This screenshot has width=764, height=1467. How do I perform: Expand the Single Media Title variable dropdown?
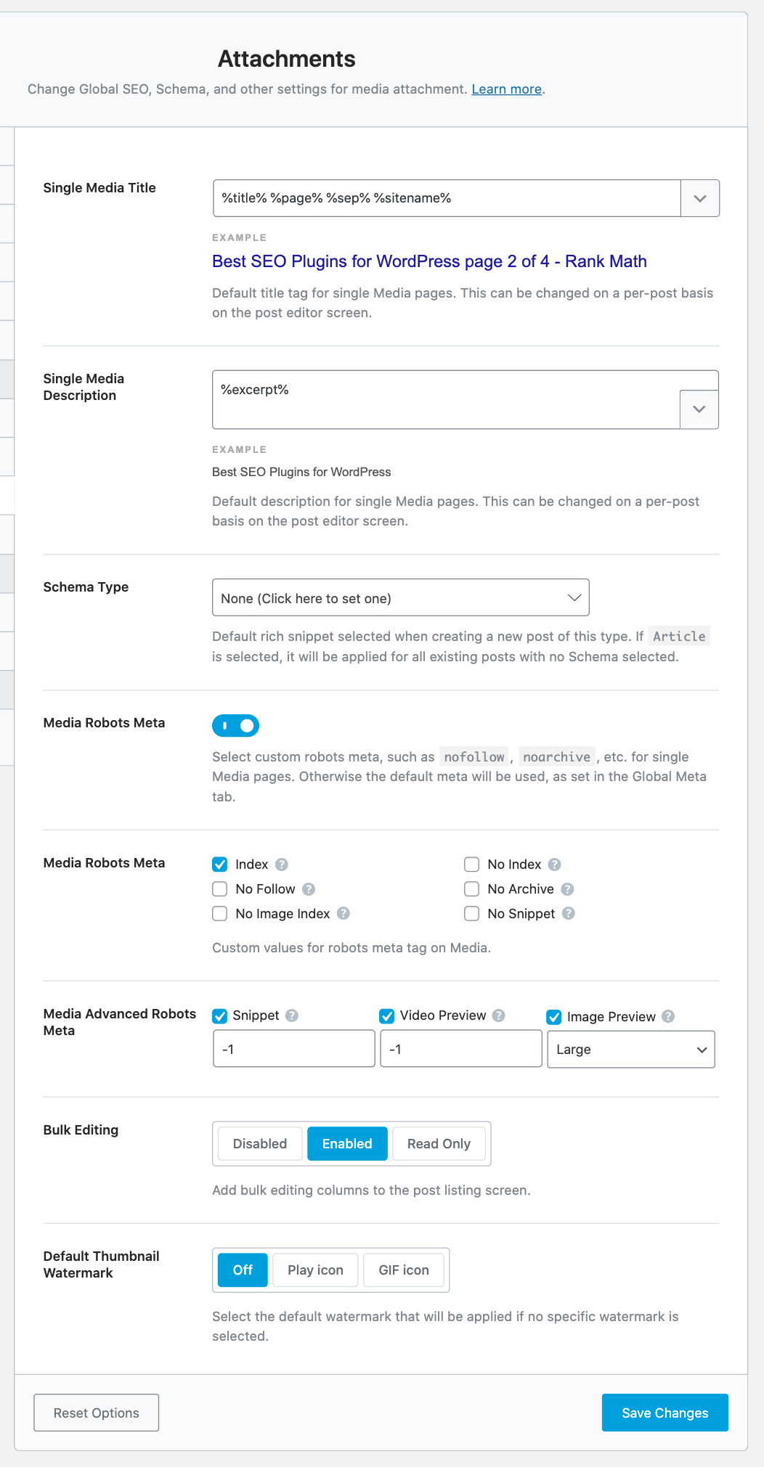point(699,197)
